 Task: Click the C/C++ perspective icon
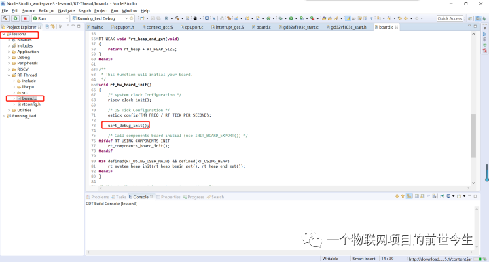tap(478, 18)
